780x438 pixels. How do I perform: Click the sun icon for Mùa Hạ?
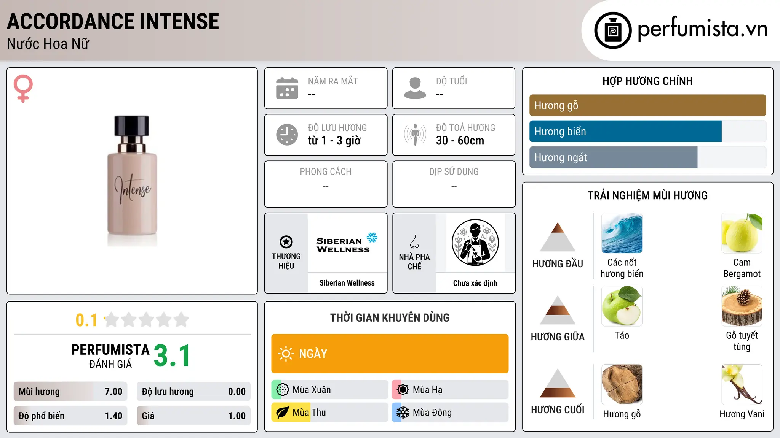click(x=403, y=390)
